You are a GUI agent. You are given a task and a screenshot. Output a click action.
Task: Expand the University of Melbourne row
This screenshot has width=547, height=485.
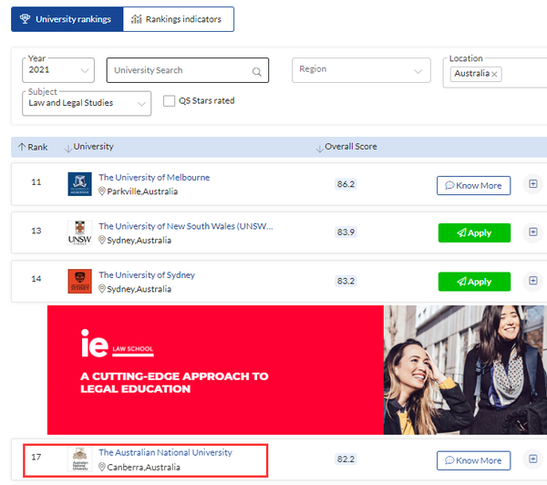tap(532, 184)
